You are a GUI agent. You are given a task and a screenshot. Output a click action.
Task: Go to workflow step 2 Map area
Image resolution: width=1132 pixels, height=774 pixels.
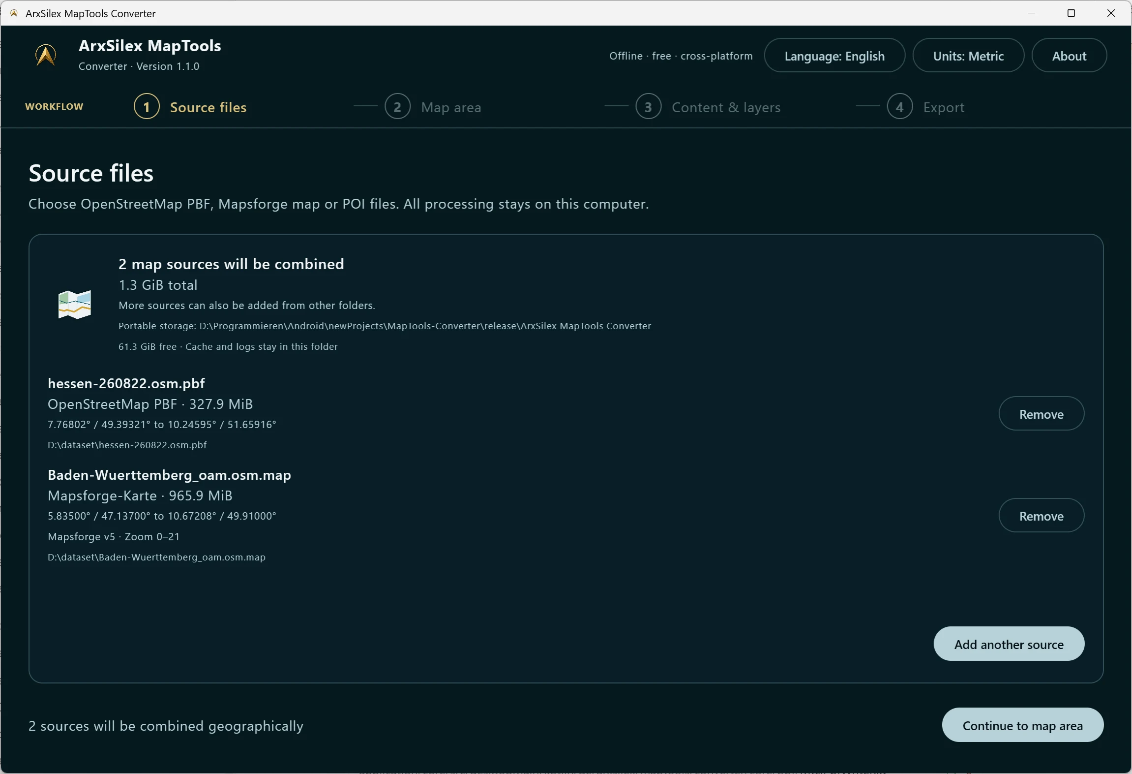[433, 107]
